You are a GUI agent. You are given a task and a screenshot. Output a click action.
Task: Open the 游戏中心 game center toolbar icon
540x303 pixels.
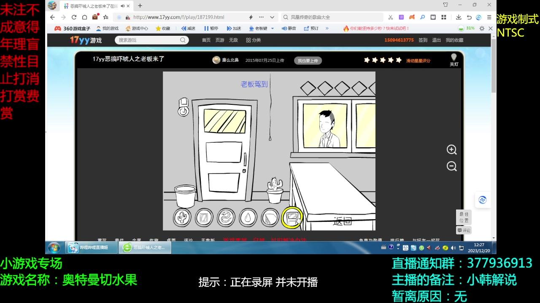click(x=140, y=28)
